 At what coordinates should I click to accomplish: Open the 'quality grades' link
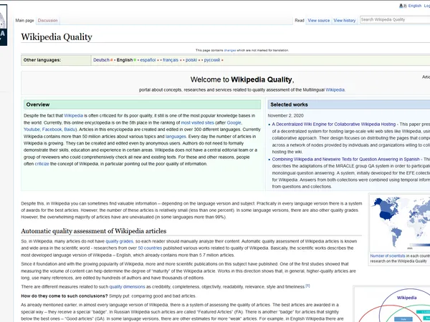point(119,241)
